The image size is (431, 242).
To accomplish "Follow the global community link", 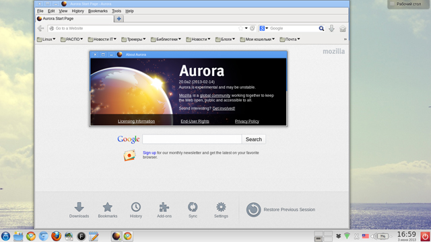I will (215, 95).
